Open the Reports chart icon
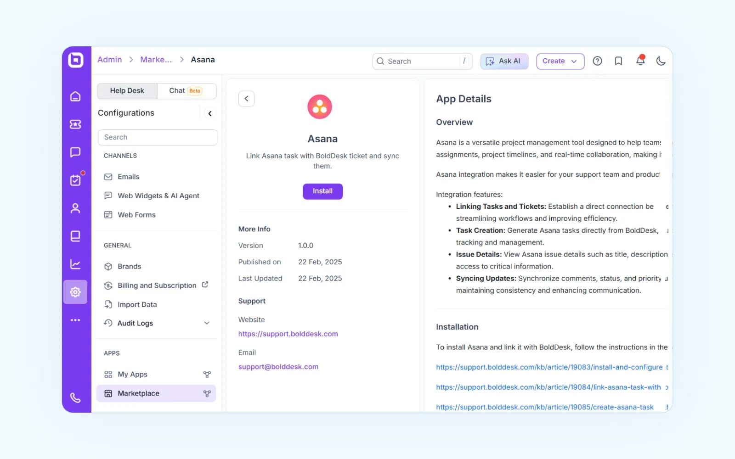Viewport: 735px width, 459px height. click(x=75, y=264)
